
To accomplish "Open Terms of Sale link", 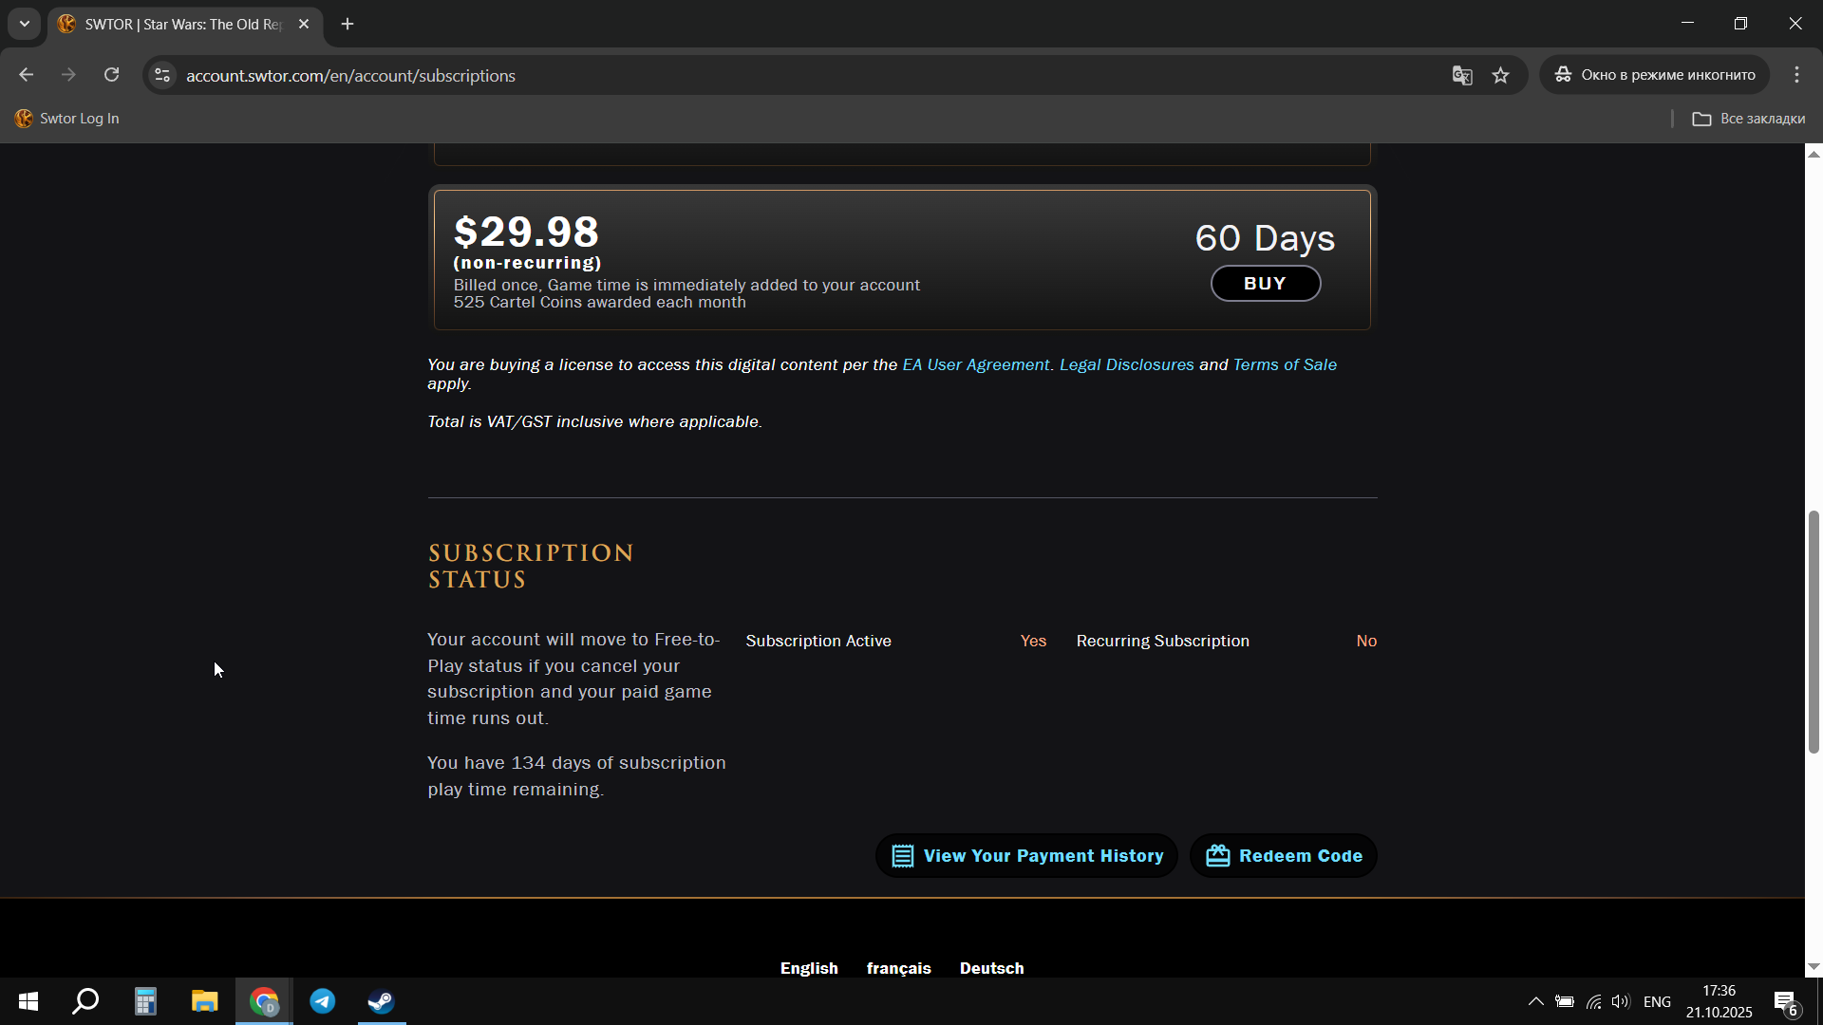I will point(1284,364).
